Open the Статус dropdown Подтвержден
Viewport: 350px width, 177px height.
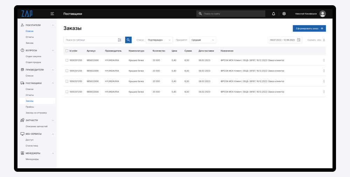pyautogui.click(x=159, y=40)
